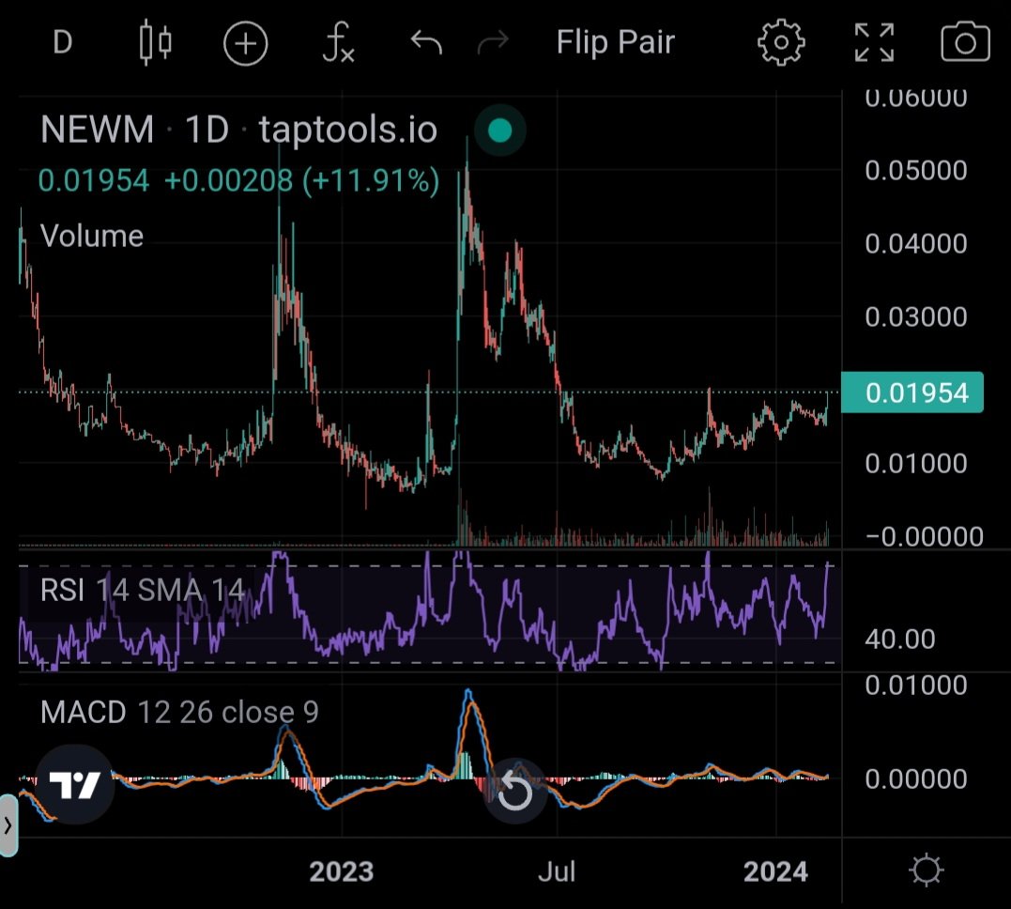The height and width of the screenshot is (909, 1011).
Task: Select the NEWM symbol title
Action: [98, 129]
